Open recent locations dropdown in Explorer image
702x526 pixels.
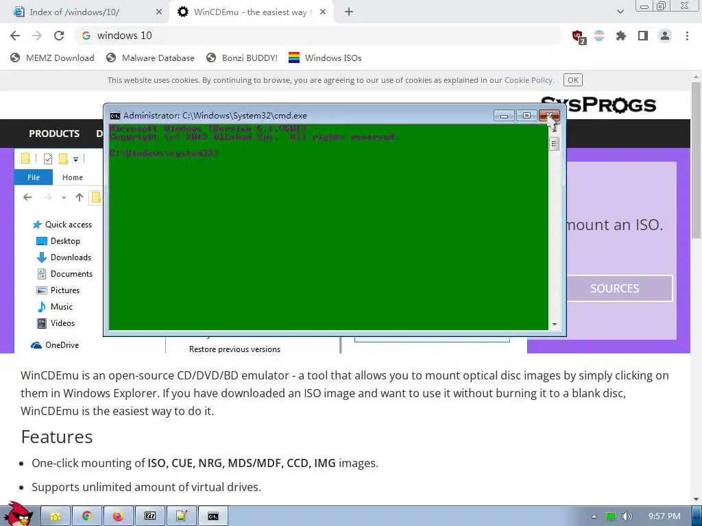(x=64, y=197)
